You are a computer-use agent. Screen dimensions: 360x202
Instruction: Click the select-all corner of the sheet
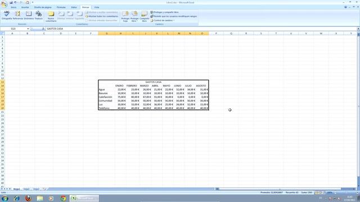click(x=2, y=34)
